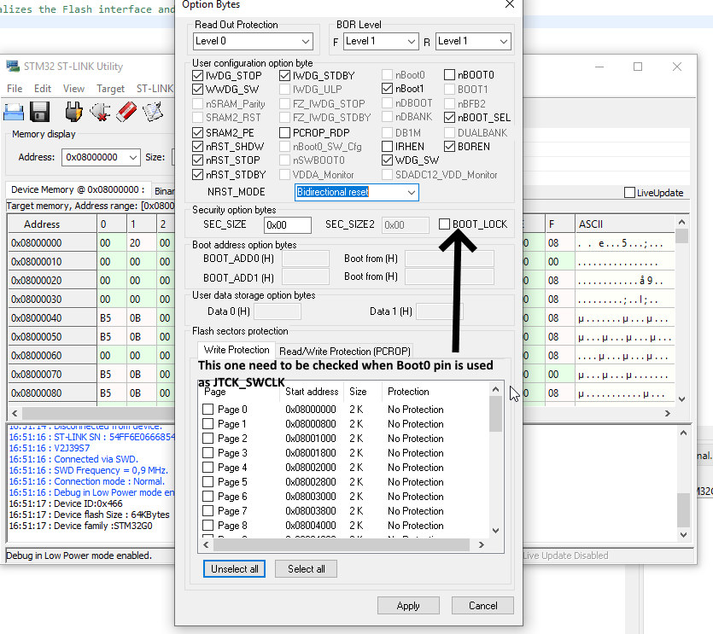Image resolution: width=713 pixels, height=634 pixels.
Task: Toggle the SRAM2_PE checkbox
Action: tap(197, 133)
